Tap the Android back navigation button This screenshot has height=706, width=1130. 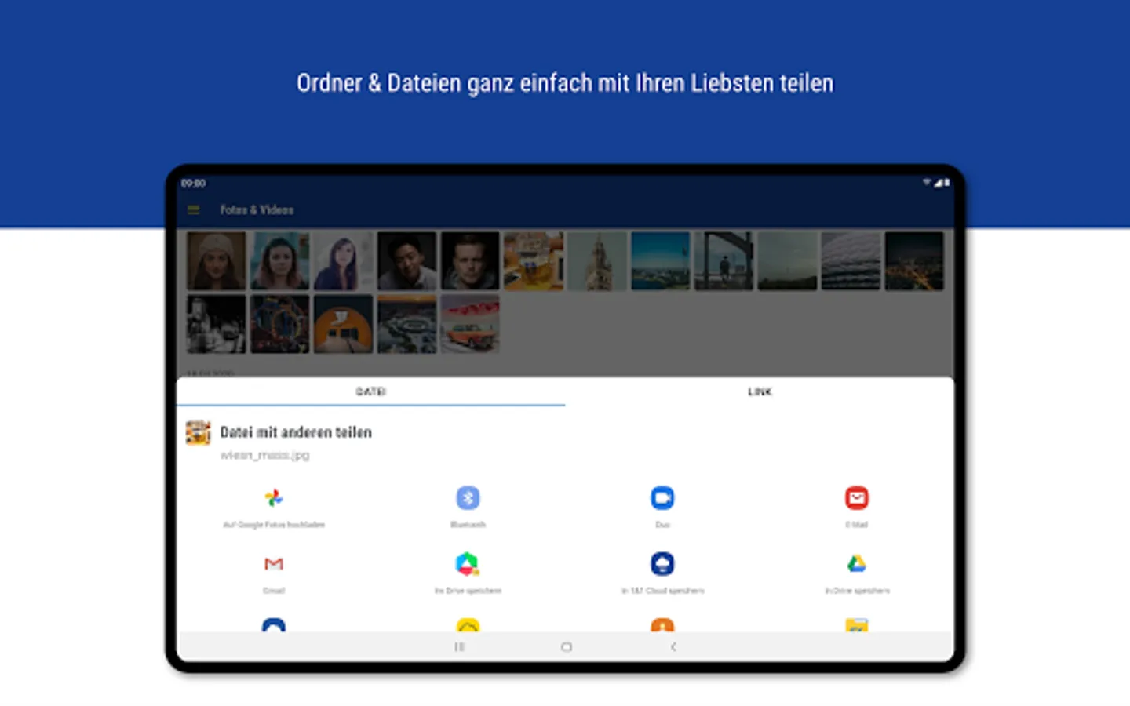pos(673,646)
